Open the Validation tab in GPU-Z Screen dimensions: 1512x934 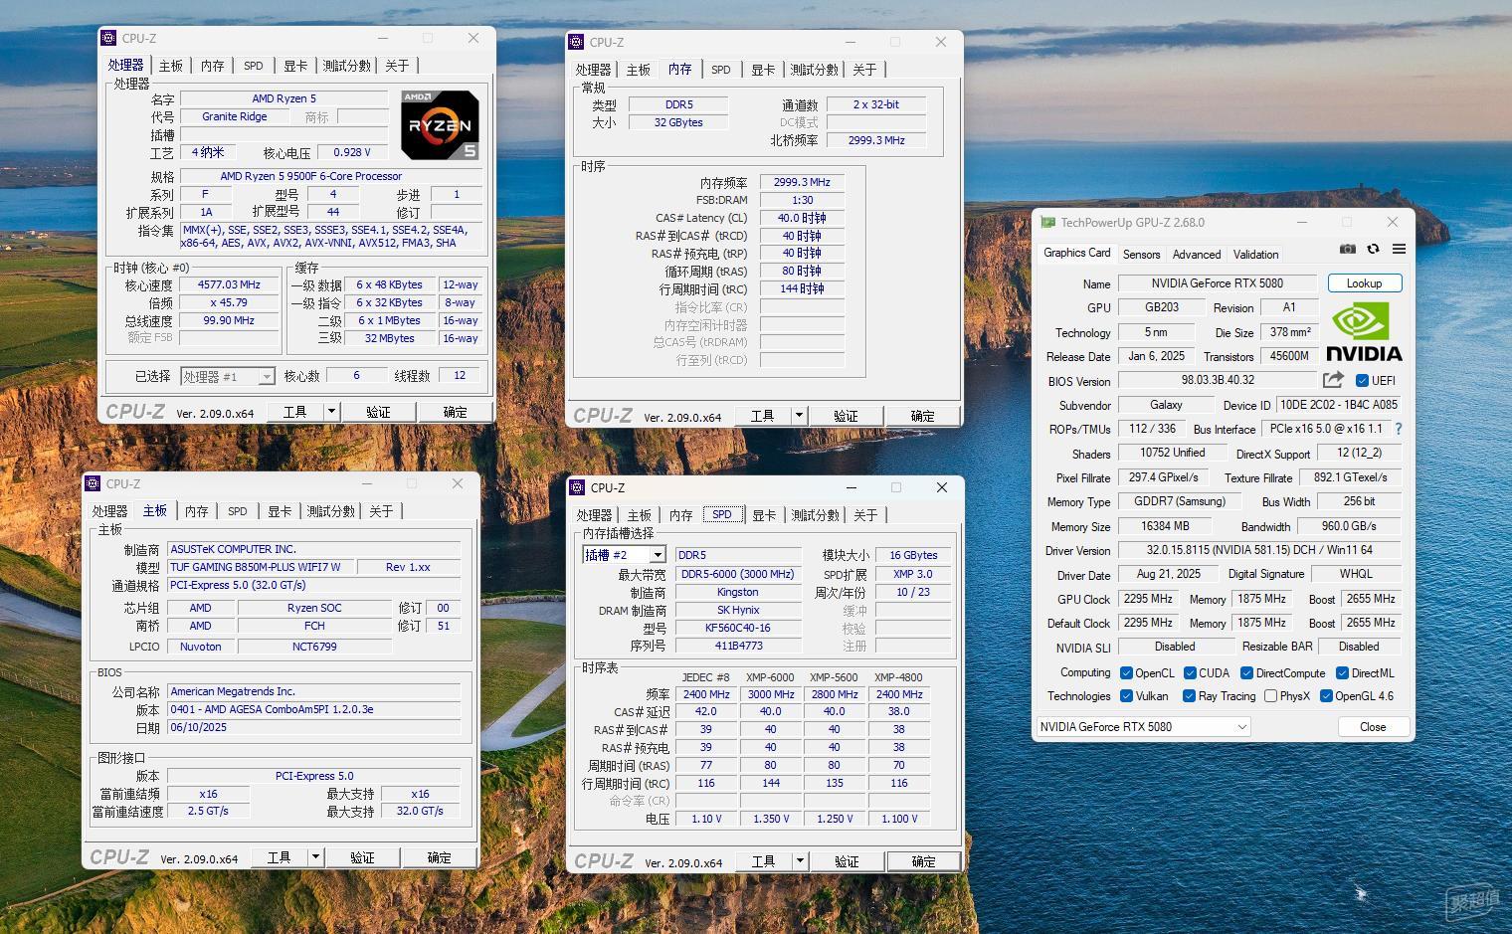coord(1255,255)
